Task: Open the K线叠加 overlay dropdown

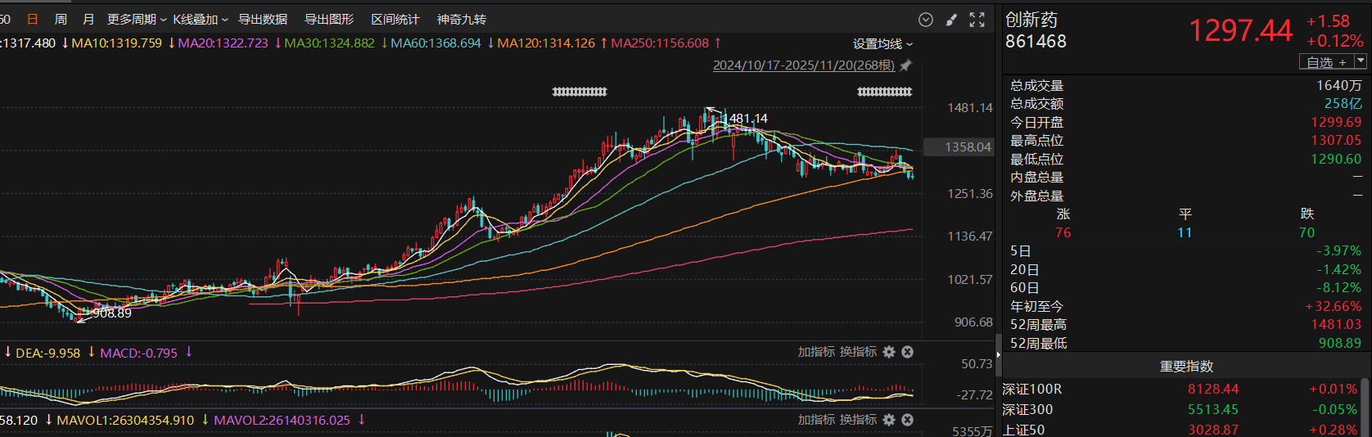Action: point(201,20)
